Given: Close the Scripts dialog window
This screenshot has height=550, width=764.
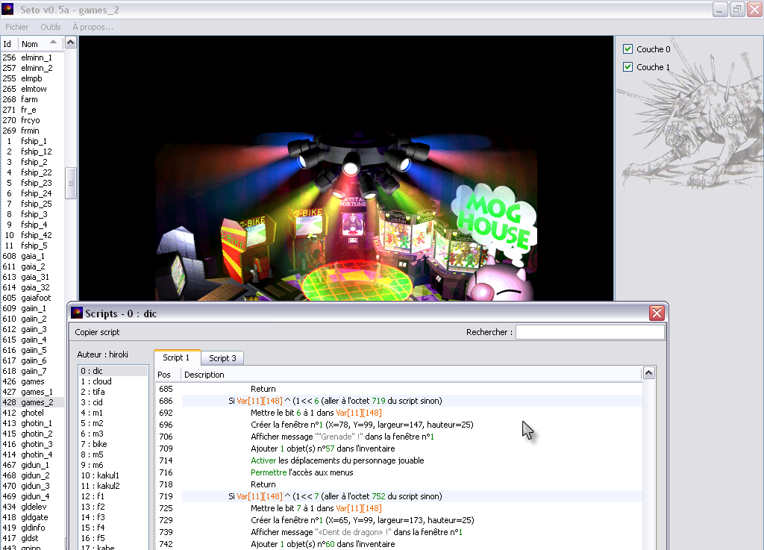Looking at the screenshot, I should (657, 313).
